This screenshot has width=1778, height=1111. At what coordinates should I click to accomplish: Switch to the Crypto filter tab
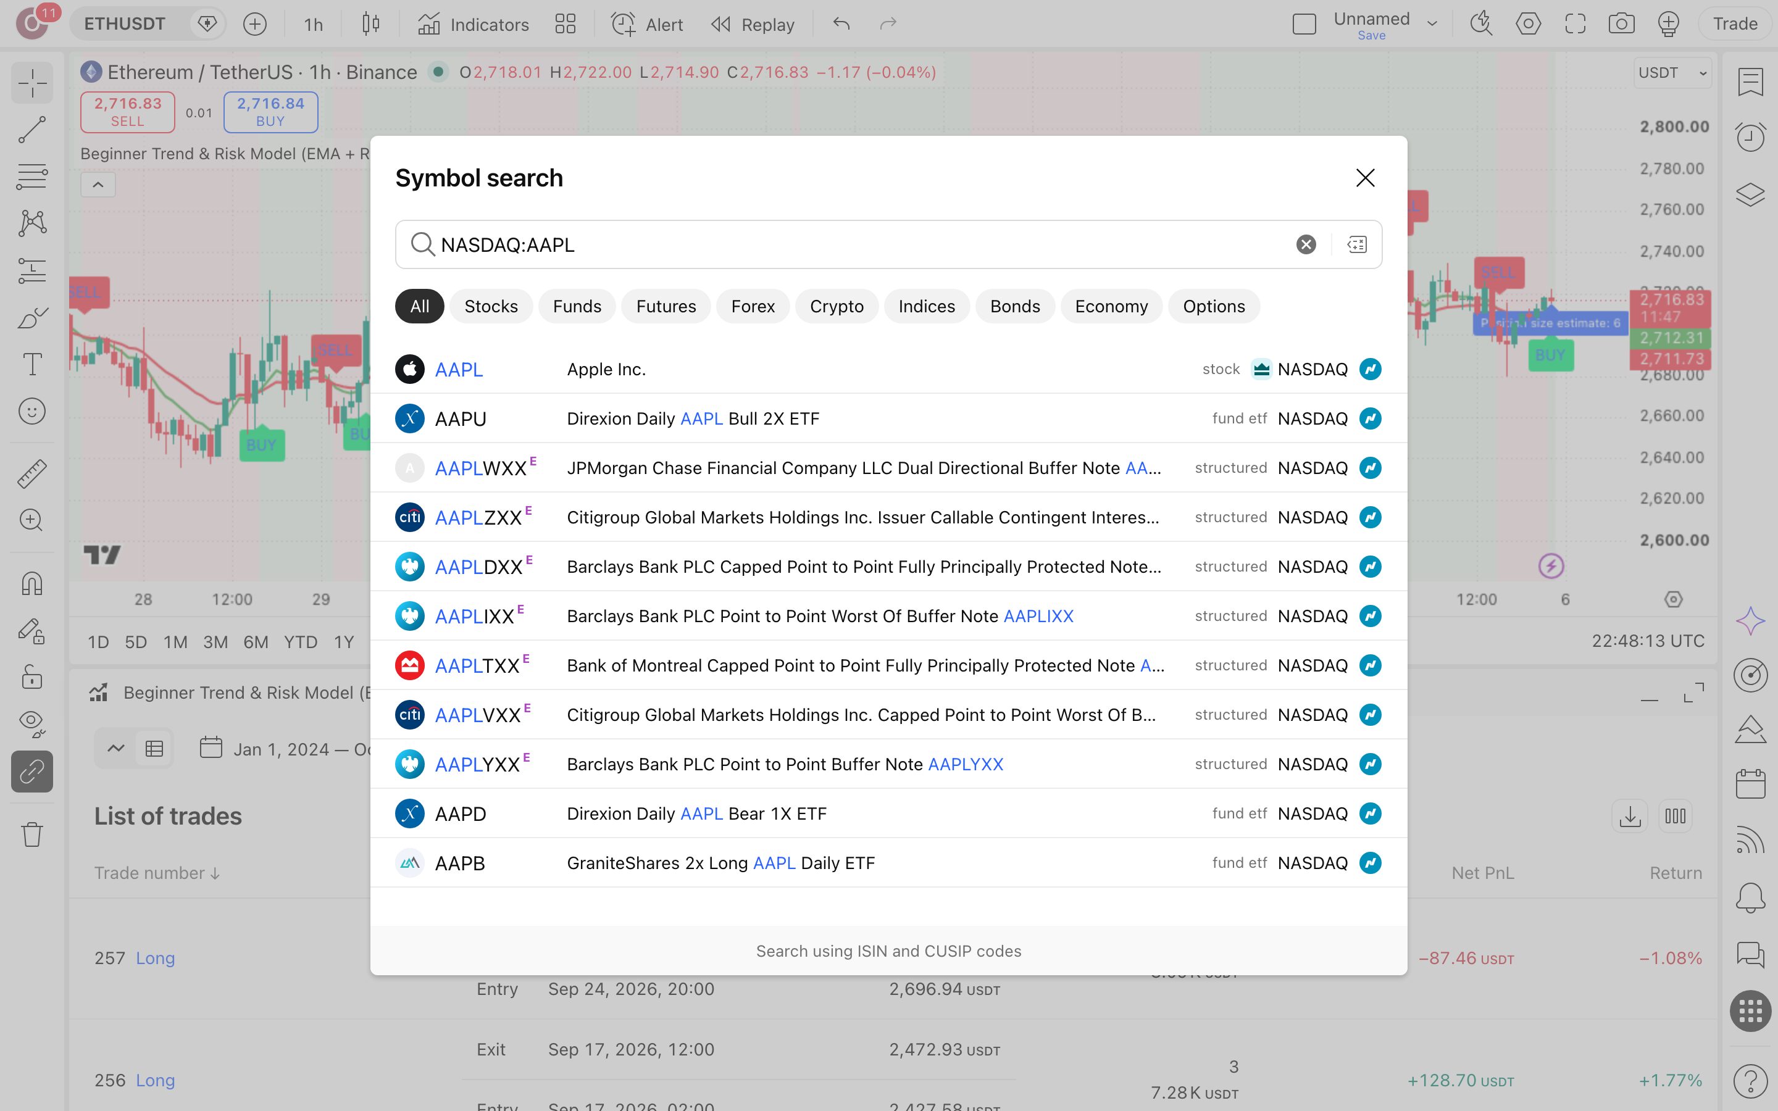(836, 306)
